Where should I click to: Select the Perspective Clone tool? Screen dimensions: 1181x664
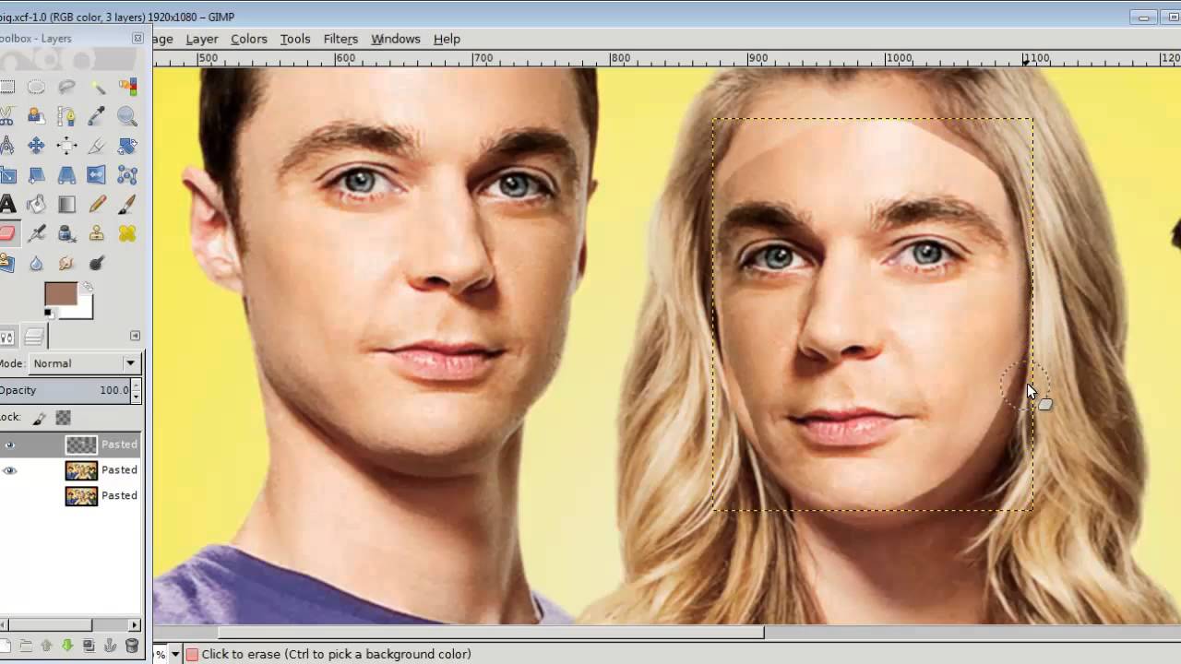pyautogui.click(x=6, y=264)
